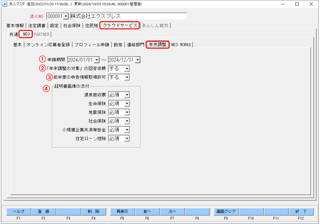320x224 pixels.
Task: Open the 申請期間 end date dropdown
Action: [138, 60]
